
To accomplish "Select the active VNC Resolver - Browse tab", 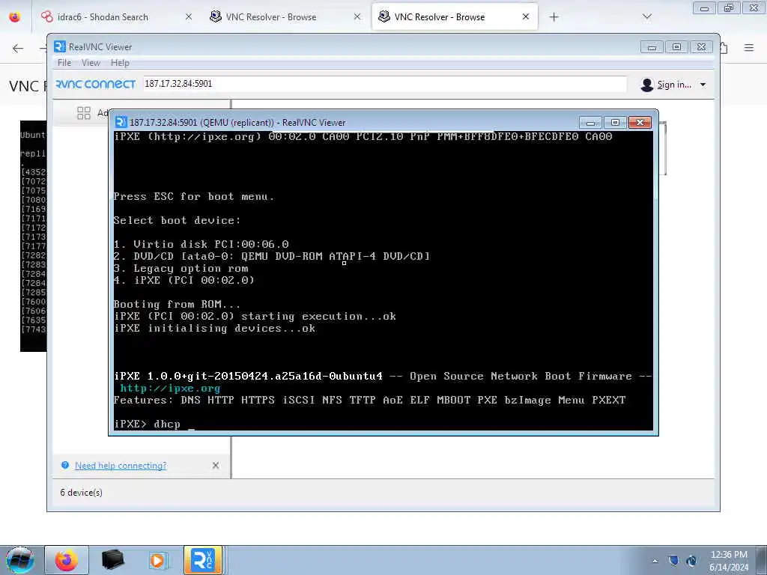I will [x=439, y=16].
